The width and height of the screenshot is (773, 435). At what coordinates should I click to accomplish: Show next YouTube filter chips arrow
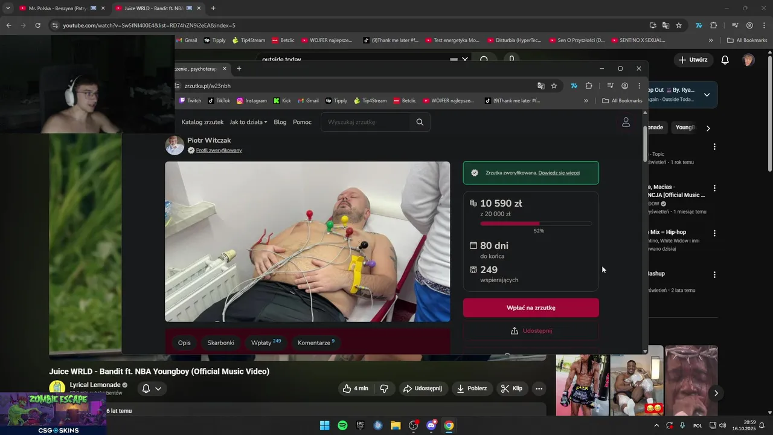708,128
